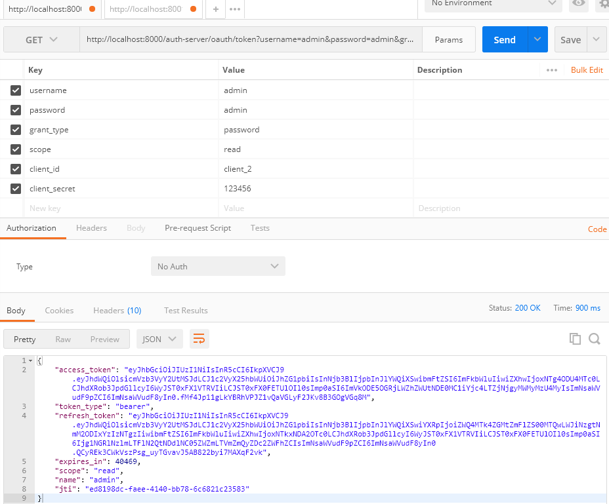The width and height of the screenshot is (609, 504).
Task: Click the new Description placeholder field
Action: [511, 208]
